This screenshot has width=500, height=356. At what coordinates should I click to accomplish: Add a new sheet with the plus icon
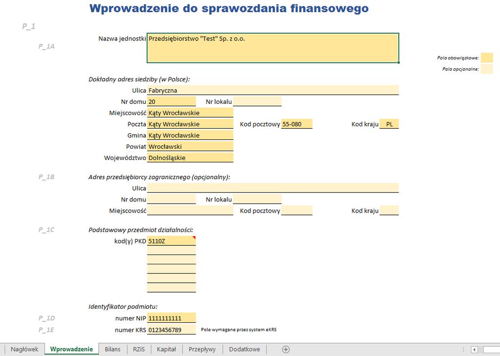[286, 349]
